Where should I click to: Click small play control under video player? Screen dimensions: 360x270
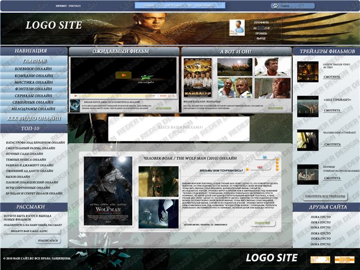tap(76, 96)
